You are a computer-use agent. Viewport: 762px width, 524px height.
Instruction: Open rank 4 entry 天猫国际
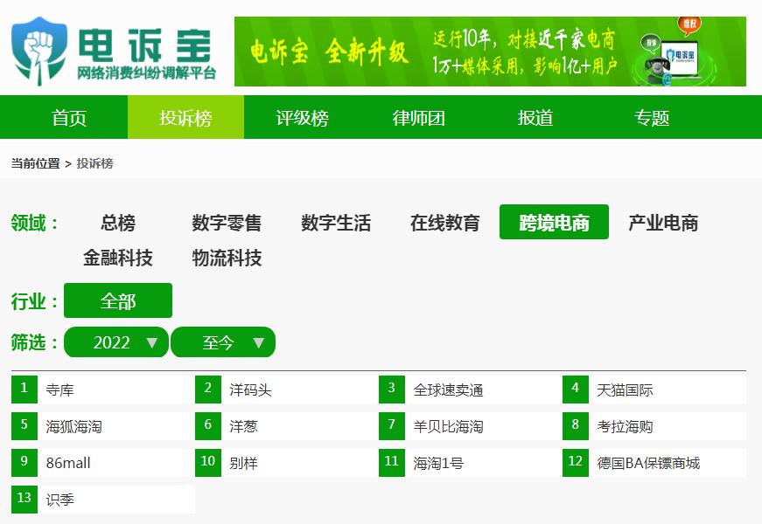(654, 390)
